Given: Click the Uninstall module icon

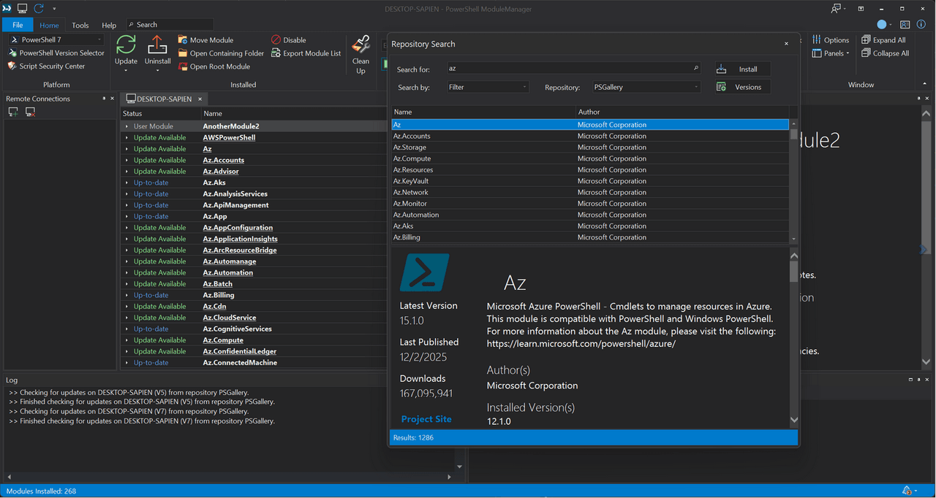Looking at the screenshot, I should point(157,45).
